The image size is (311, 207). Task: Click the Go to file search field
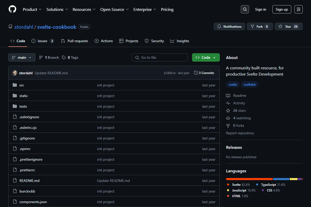point(160,57)
